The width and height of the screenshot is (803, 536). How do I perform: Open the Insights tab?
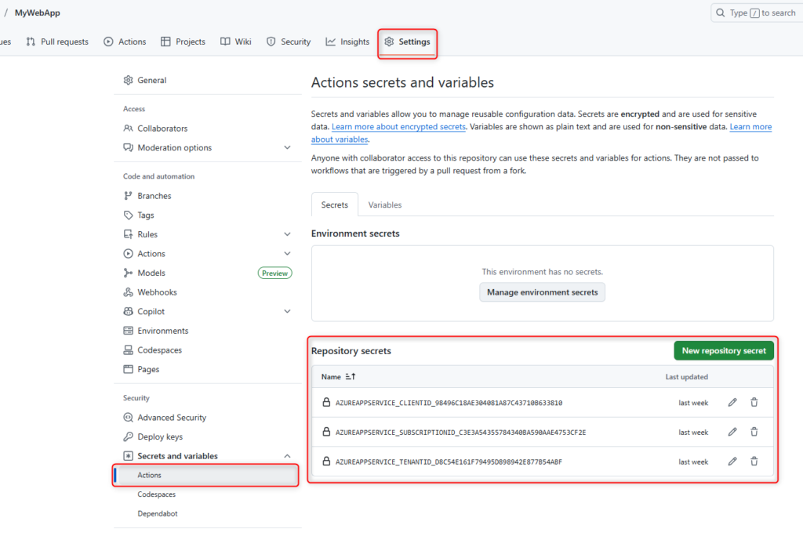click(347, 42)
